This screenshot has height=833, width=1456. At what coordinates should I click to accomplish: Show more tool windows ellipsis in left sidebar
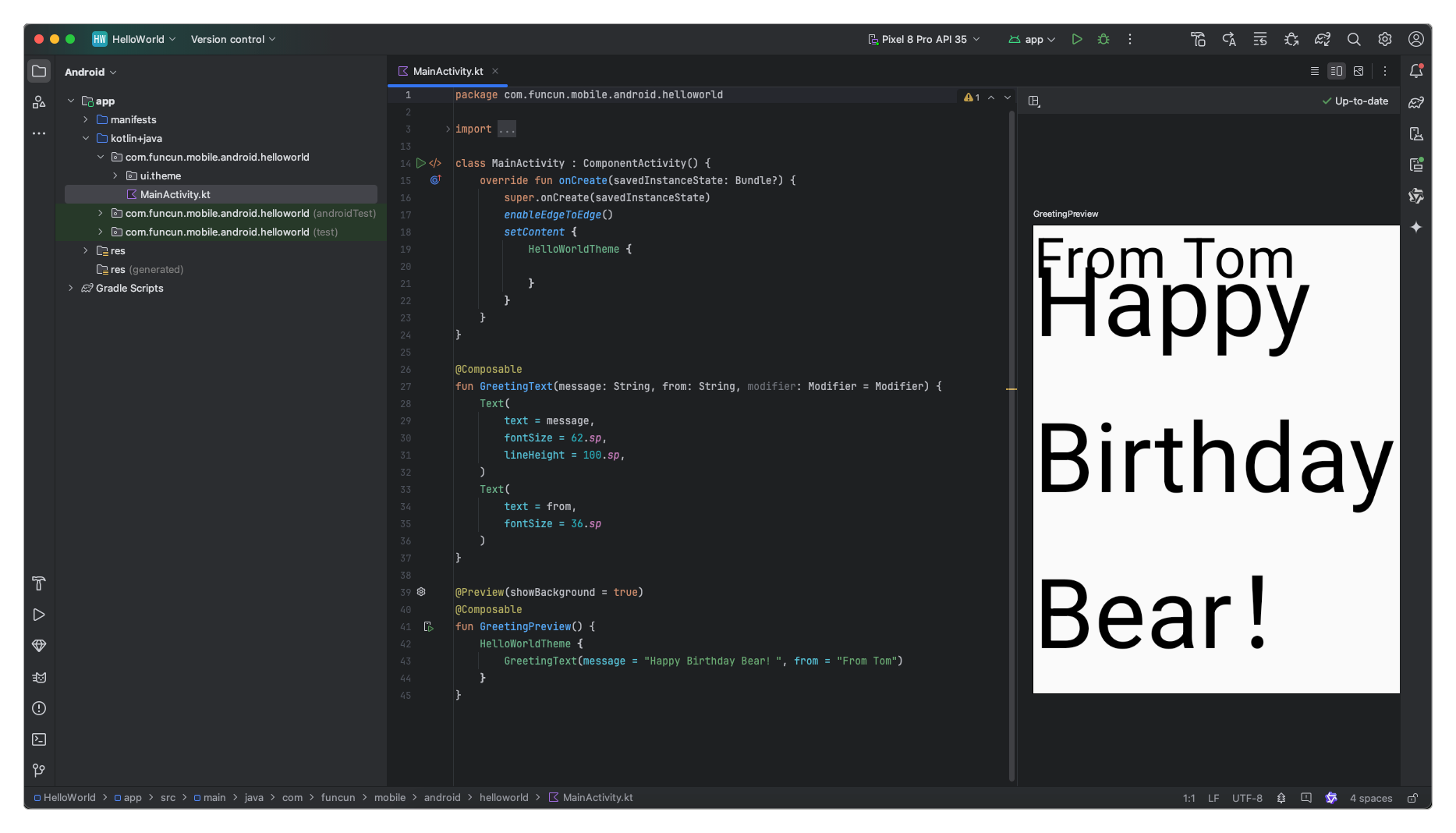pos(39,133)
